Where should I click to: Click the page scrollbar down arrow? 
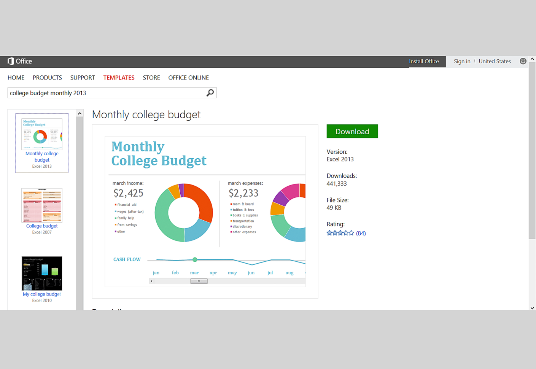(x=532, y=308)
